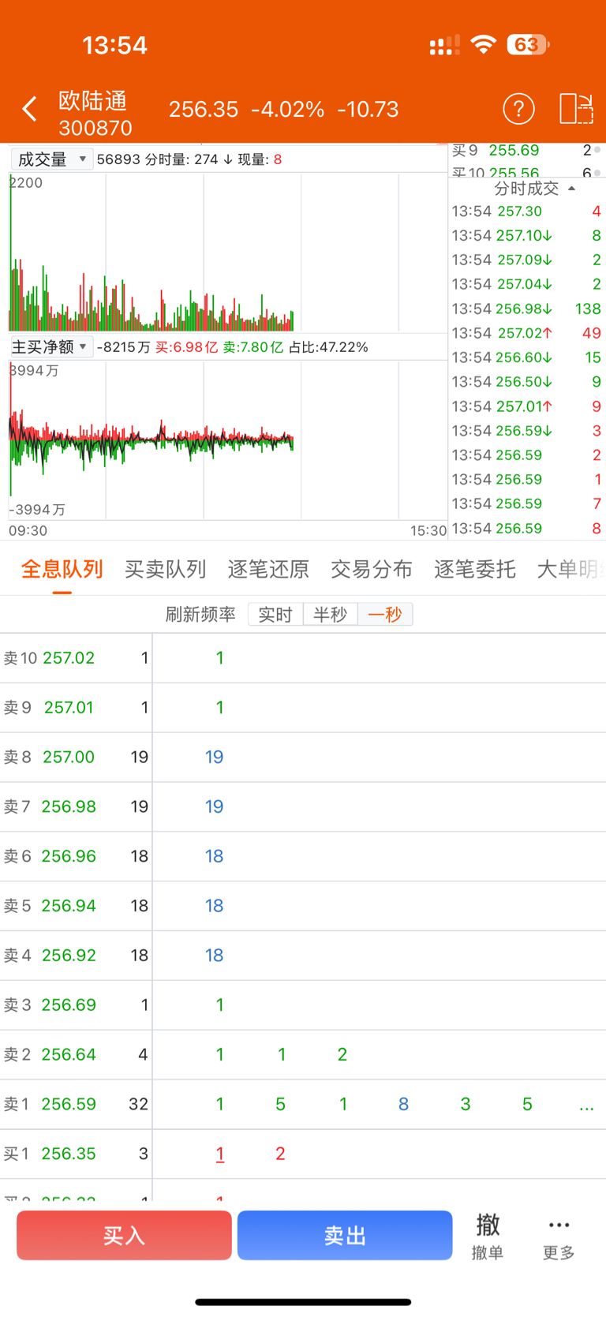Image resolution: width=606 pixels, height=1317 pixels.
Task: Select the 买1 256.35 row
Action: click(x=303, y=1154)
